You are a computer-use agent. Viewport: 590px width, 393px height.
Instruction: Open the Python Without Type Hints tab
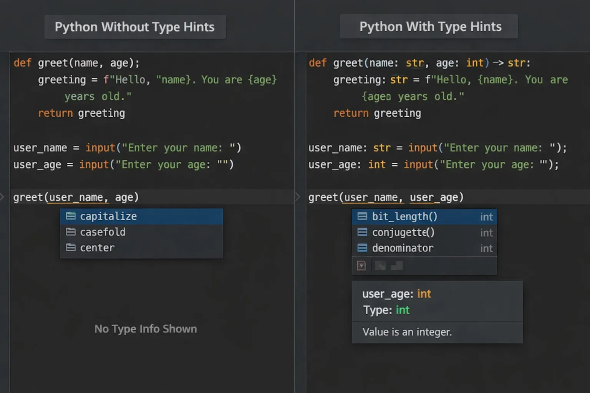click(135, 27)
